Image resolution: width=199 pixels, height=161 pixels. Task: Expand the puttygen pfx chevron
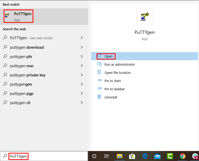pyautogui.click(x=82, y=56)
